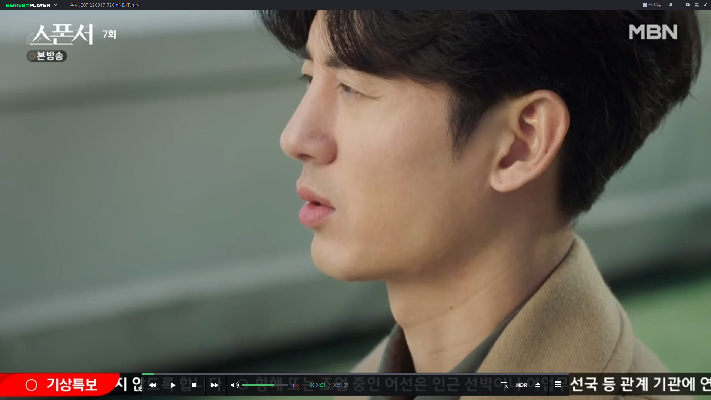Click the play button

(x=173, y=385)
